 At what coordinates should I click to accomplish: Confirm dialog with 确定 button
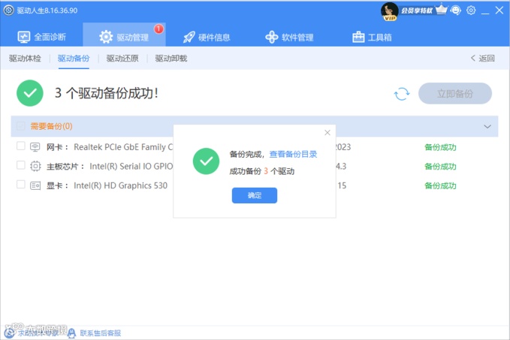tap(255, 195)
